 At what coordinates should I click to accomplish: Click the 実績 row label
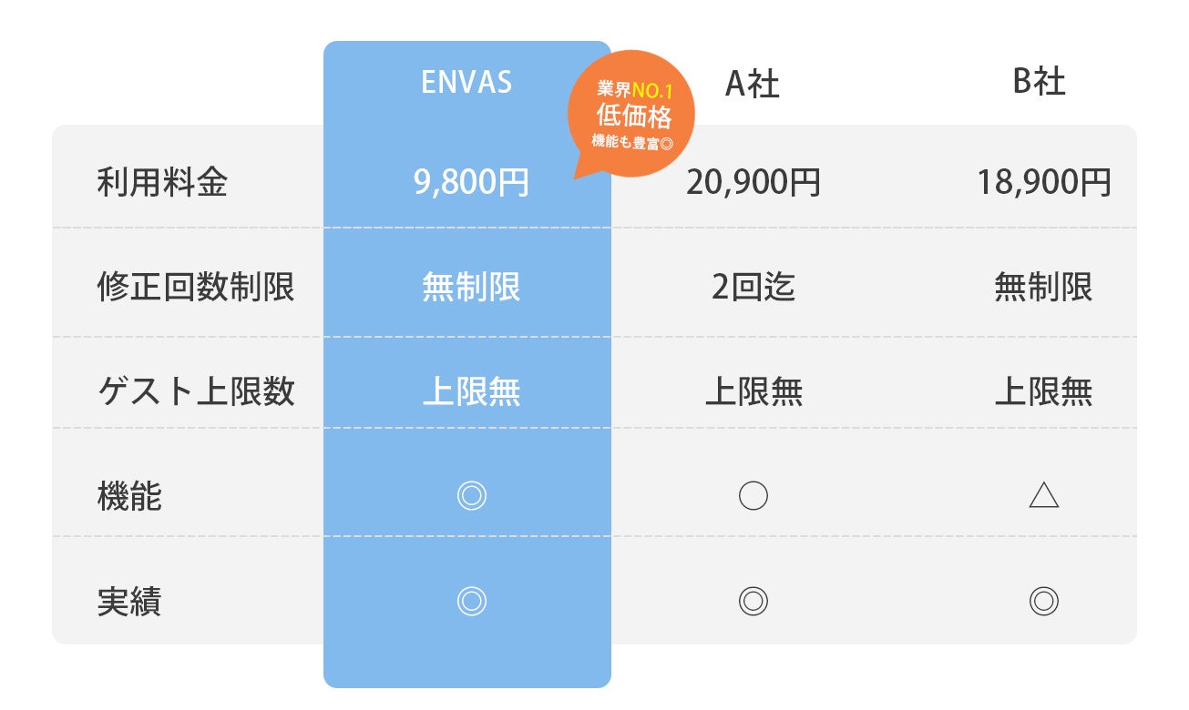(129, 602)
